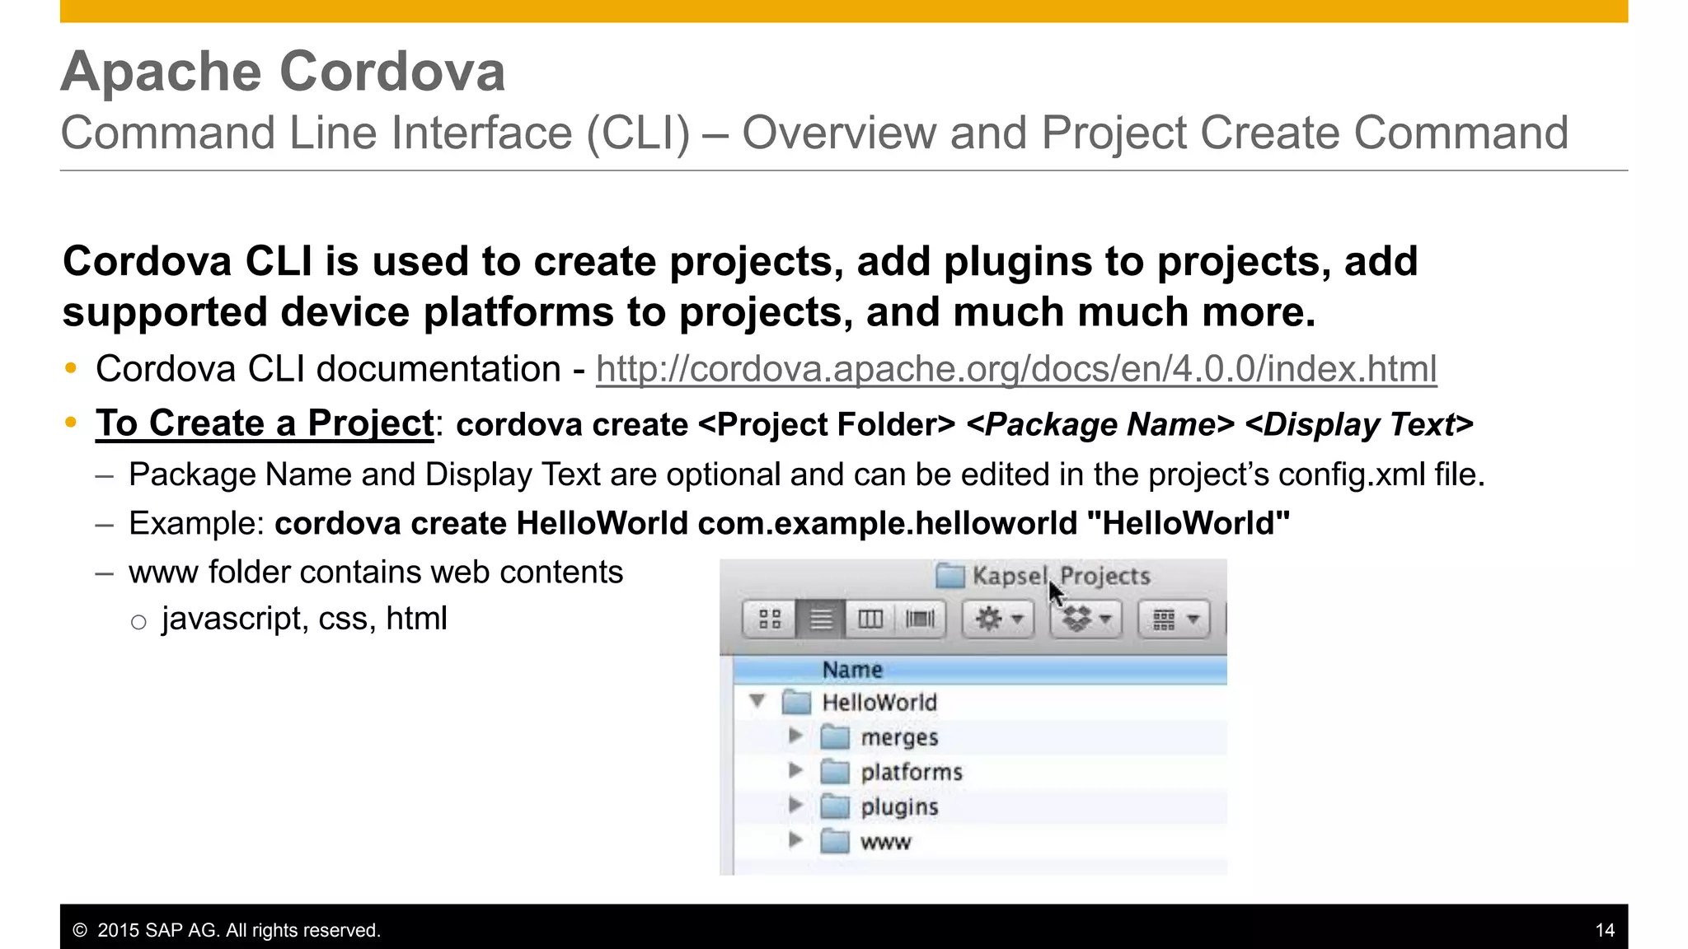The width and height of the screenshot is (1688, 949).
Task: Click the 'www folder contains web contents' line
Action: 376,572
